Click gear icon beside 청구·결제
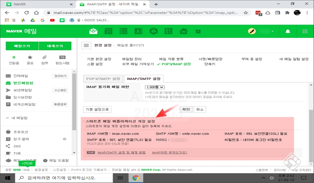The height and width of the screenshot is (183, 314). pos(64,139)
